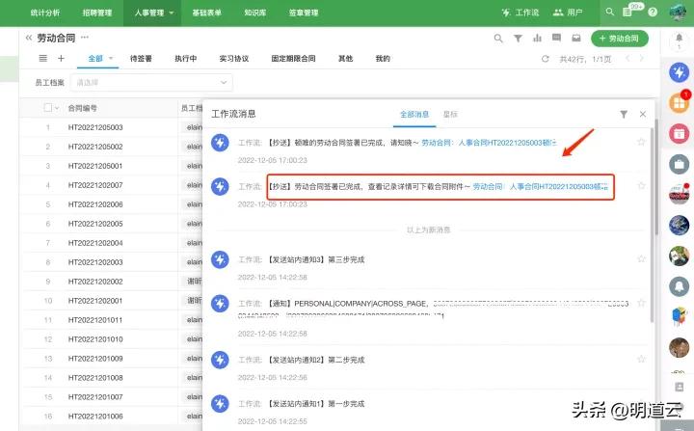Screen dimensions: 694x431
Task: Open the to-do list icon with 99+ badge
Action: [x=628, y=12]
